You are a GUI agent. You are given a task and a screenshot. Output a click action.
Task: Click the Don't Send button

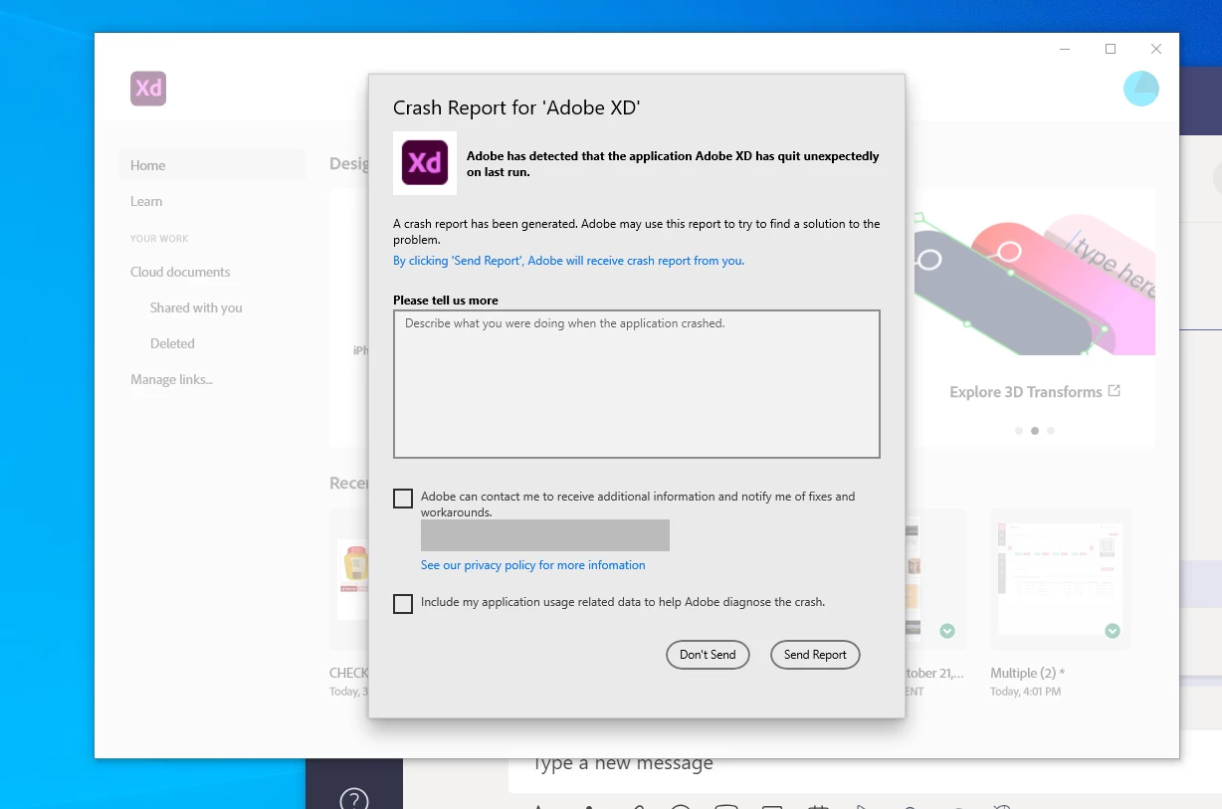click(708, 655)
